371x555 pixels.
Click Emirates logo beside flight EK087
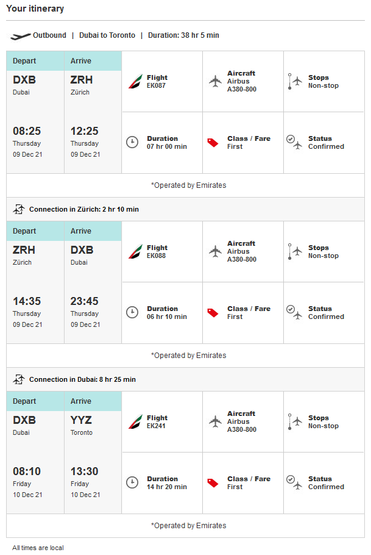[135, 82]
